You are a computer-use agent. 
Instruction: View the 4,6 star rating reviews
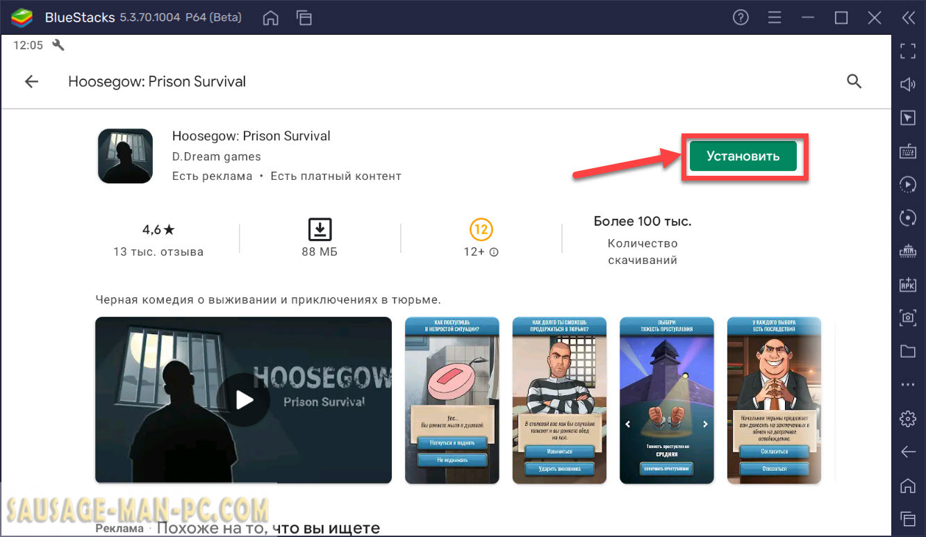(158, 229)
